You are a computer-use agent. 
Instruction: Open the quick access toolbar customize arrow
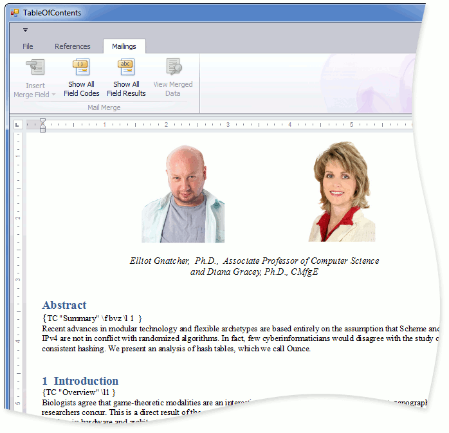pos(26,30)
